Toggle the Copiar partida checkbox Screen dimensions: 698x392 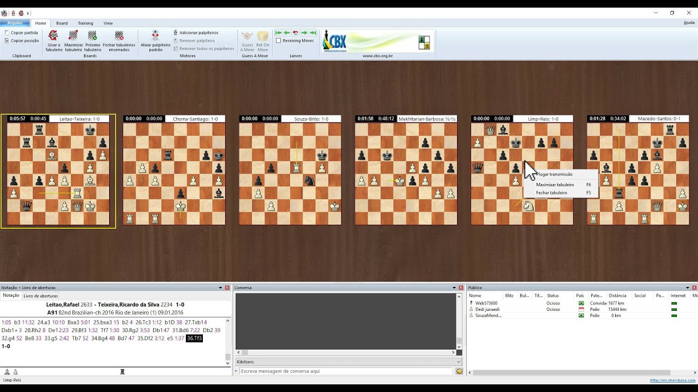click(x=7, y=33)
